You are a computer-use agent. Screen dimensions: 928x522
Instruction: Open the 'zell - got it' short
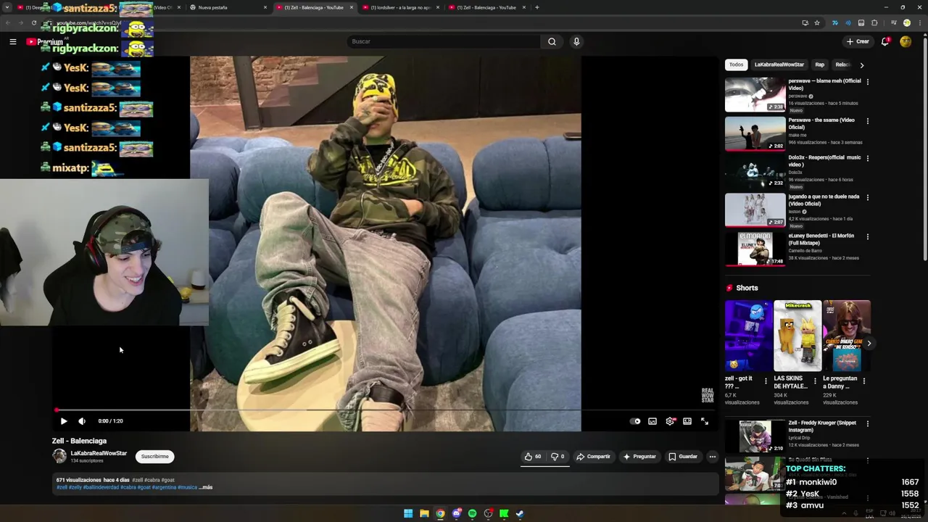coord(748,336)
